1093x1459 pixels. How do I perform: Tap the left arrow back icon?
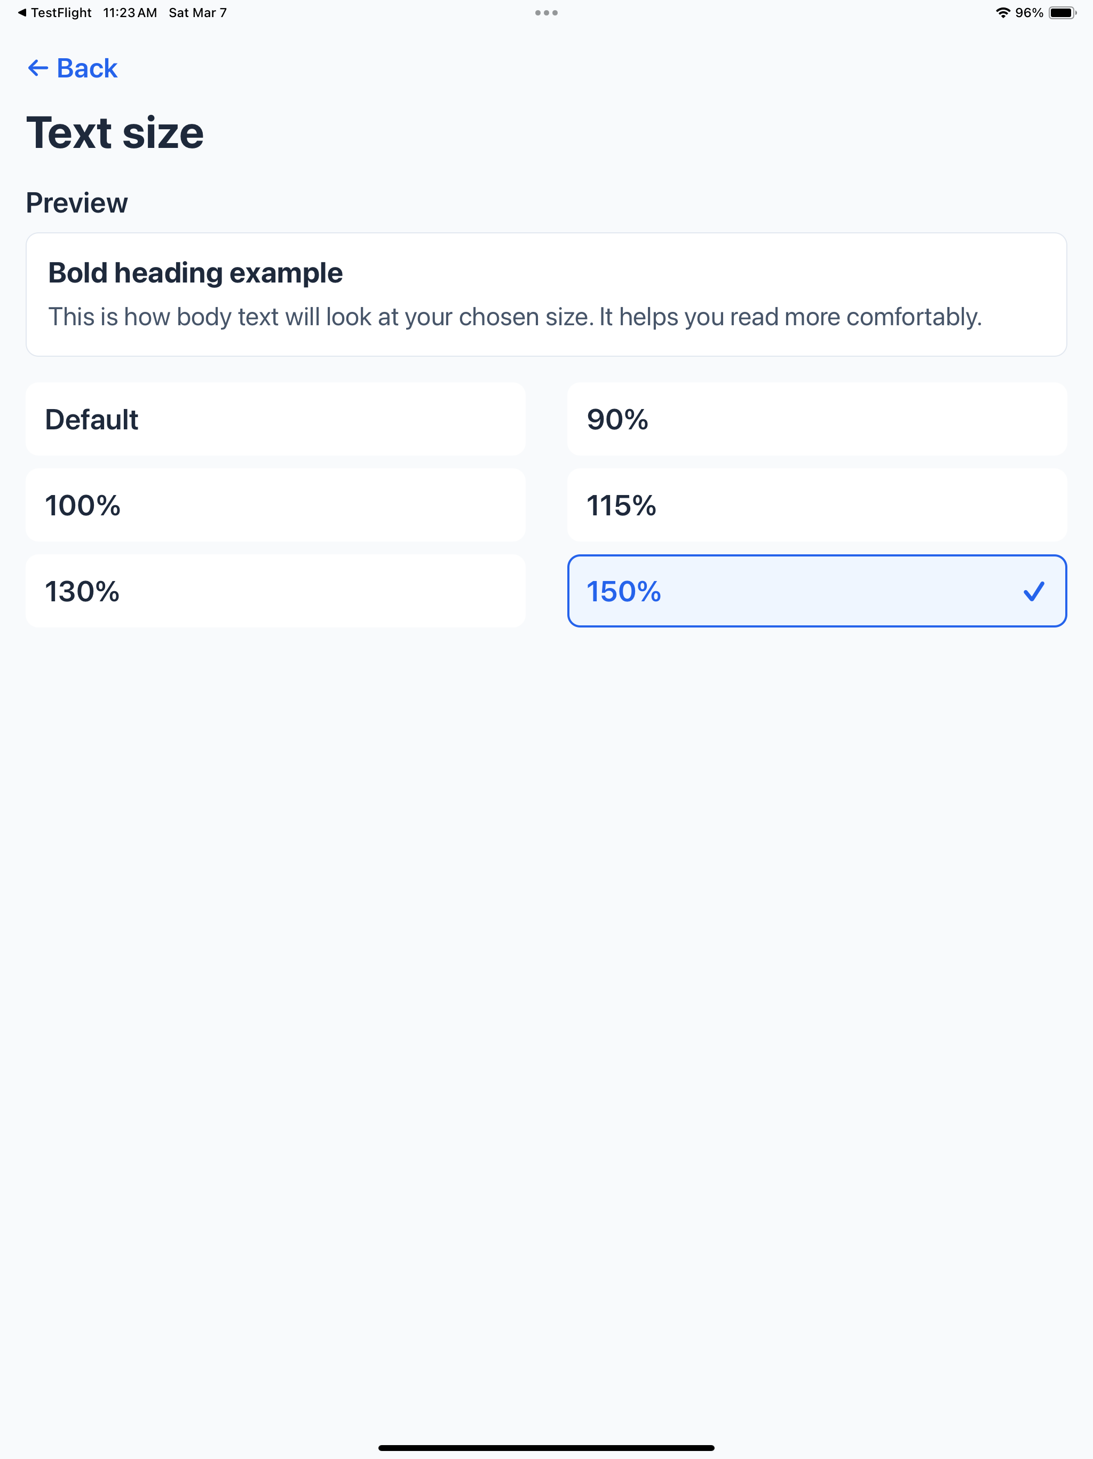pos(37,68)
